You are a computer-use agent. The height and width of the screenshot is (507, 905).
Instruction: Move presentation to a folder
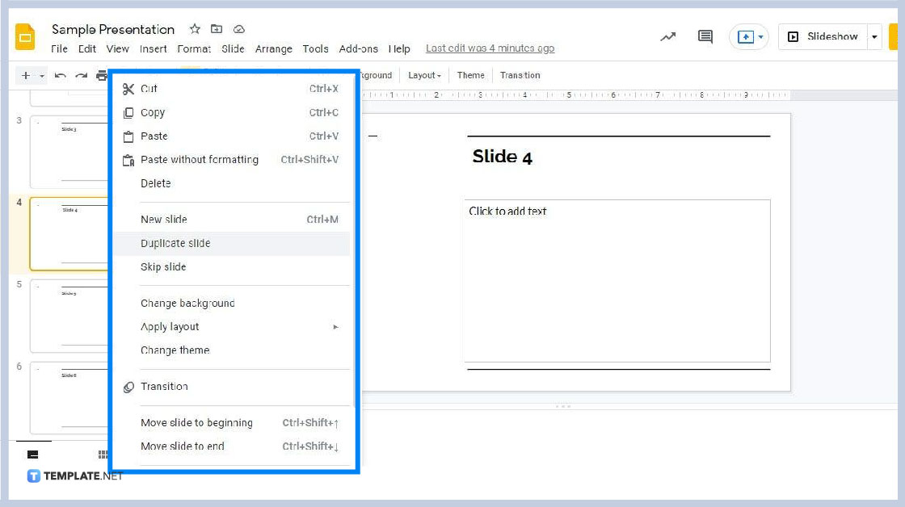click(x=217, y=28)
